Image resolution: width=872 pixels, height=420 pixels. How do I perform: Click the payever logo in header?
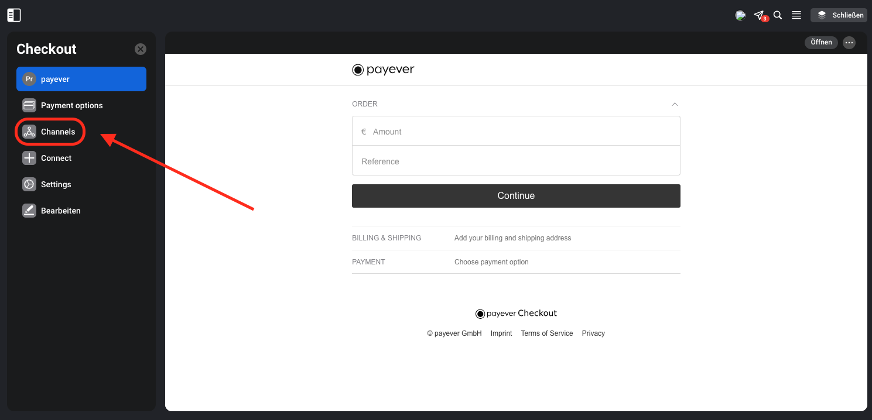(383, 70)
